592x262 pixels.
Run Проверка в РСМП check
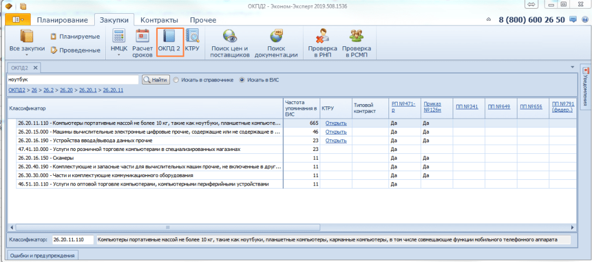coord(356,43)
